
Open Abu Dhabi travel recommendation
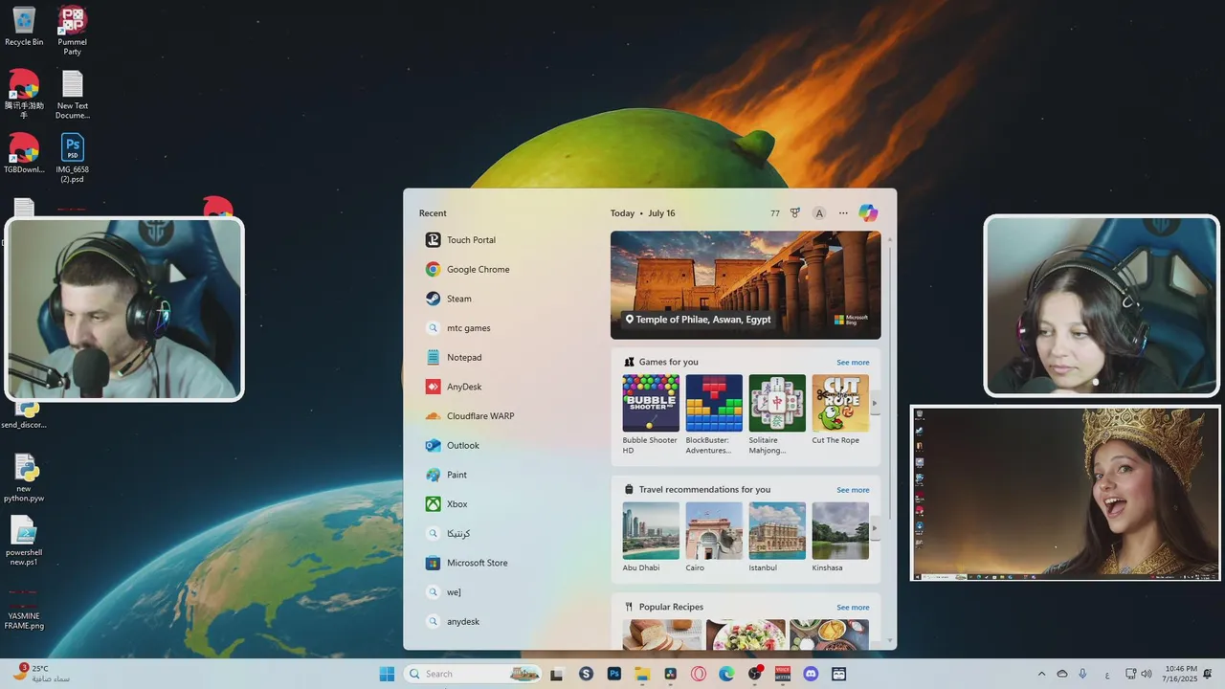click(651, 537)
